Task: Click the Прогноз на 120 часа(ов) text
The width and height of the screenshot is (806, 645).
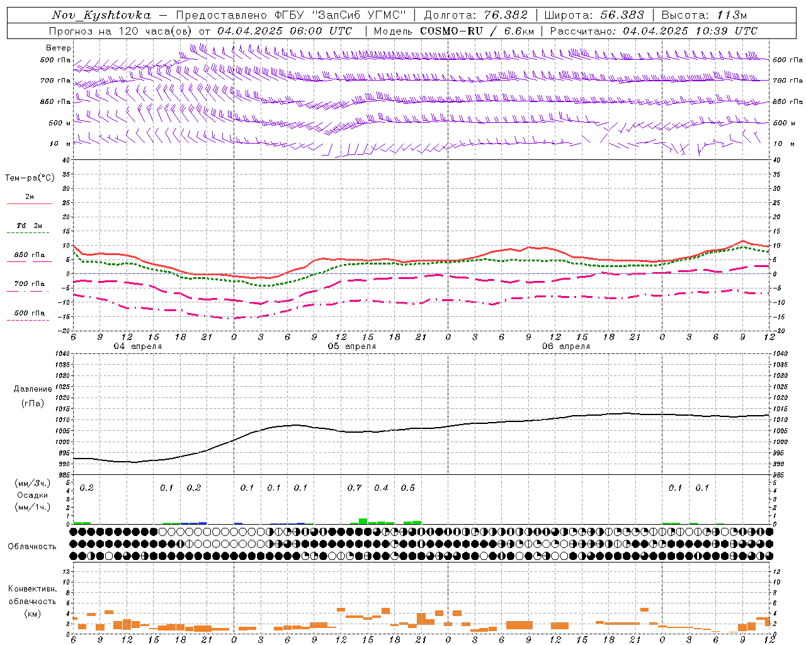Action: click(122, 31)
